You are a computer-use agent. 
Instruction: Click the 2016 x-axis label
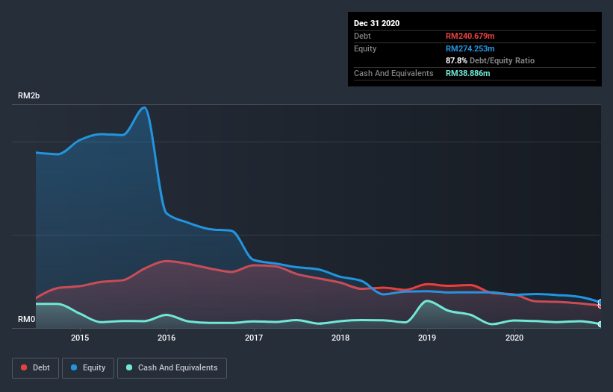[167, 338]
